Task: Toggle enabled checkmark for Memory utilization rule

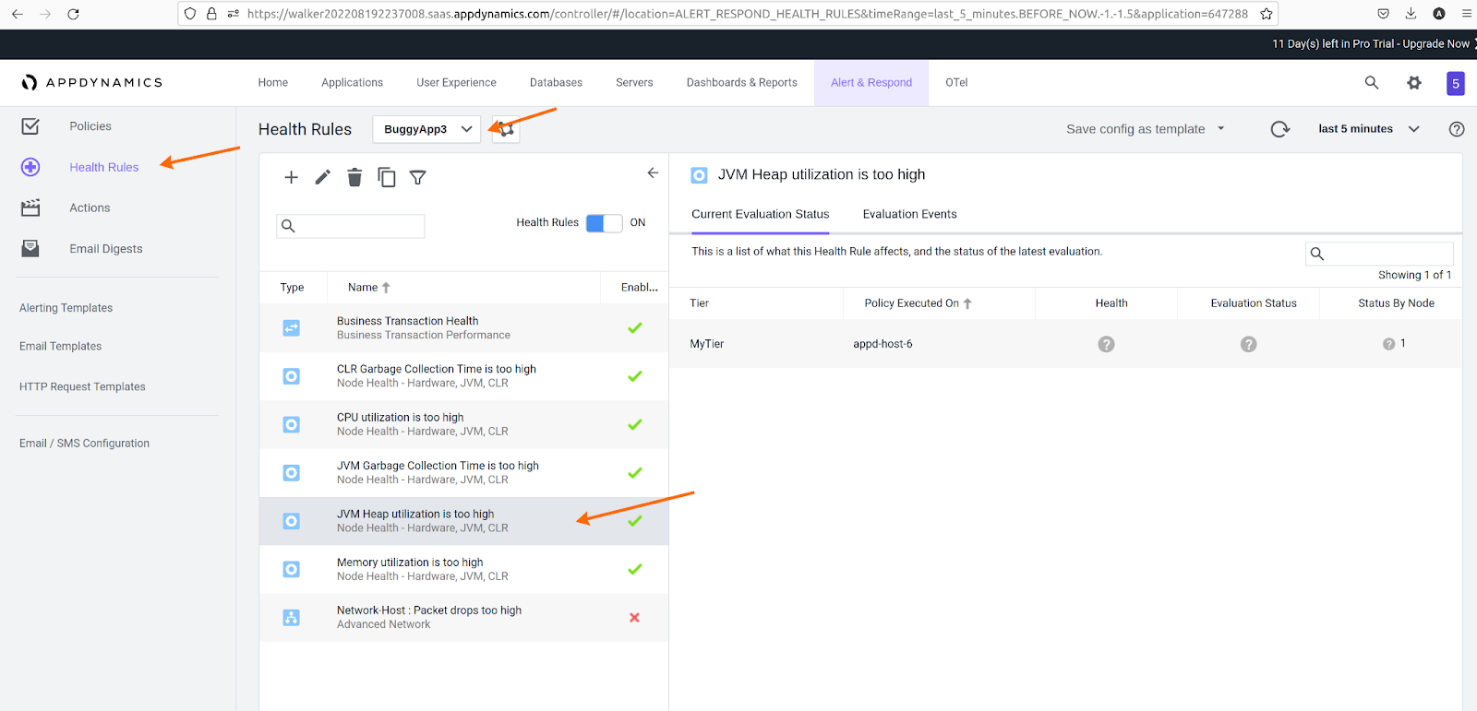Action: click(x=635, y=569)
